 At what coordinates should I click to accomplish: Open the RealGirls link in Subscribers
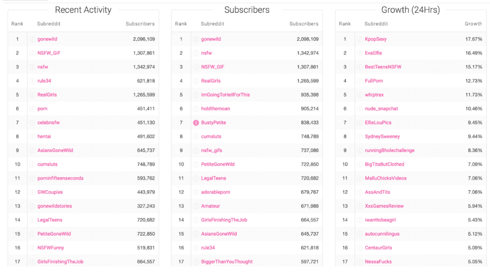tap(212, 81)
